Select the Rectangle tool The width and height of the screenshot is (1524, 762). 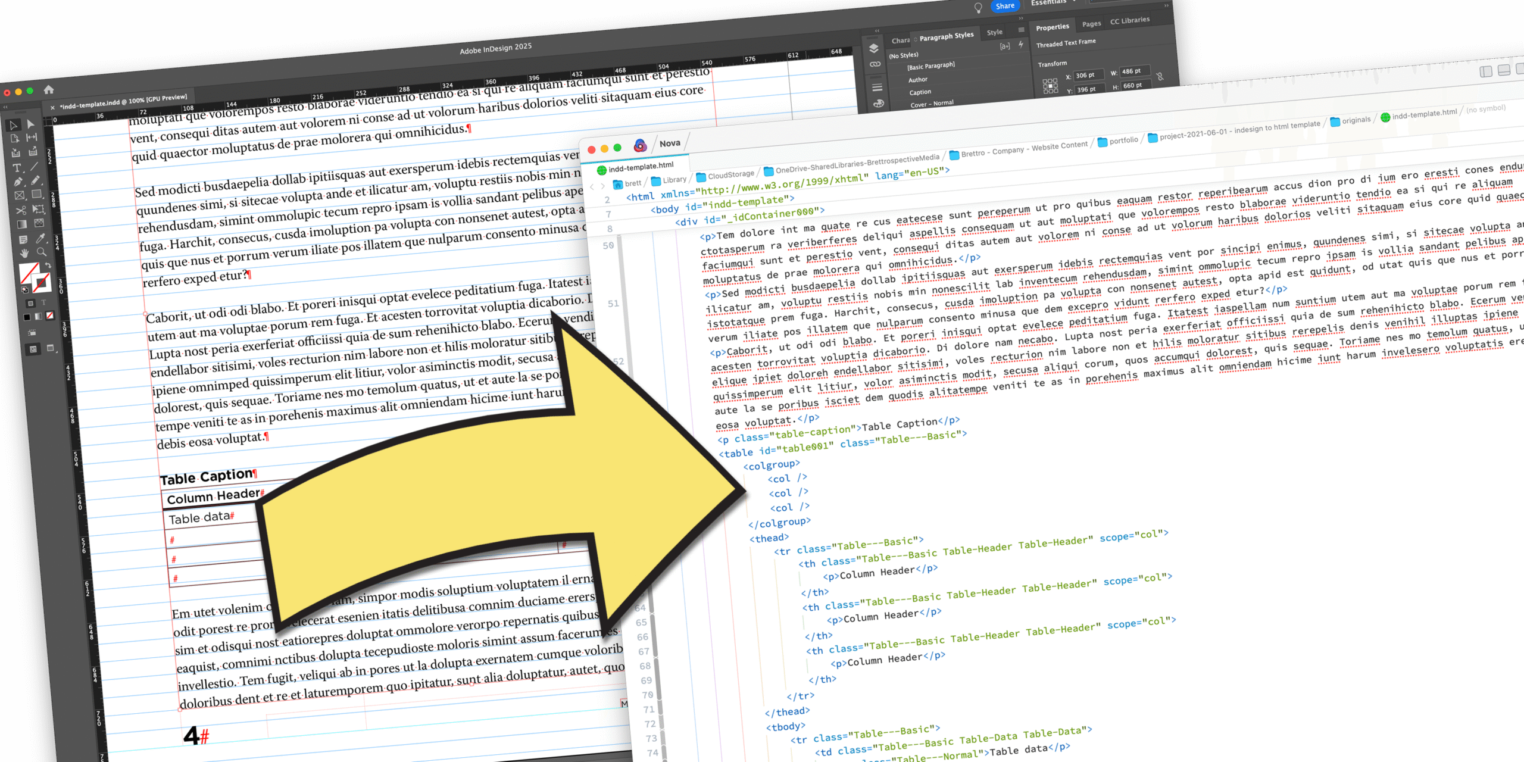[36, 193]
